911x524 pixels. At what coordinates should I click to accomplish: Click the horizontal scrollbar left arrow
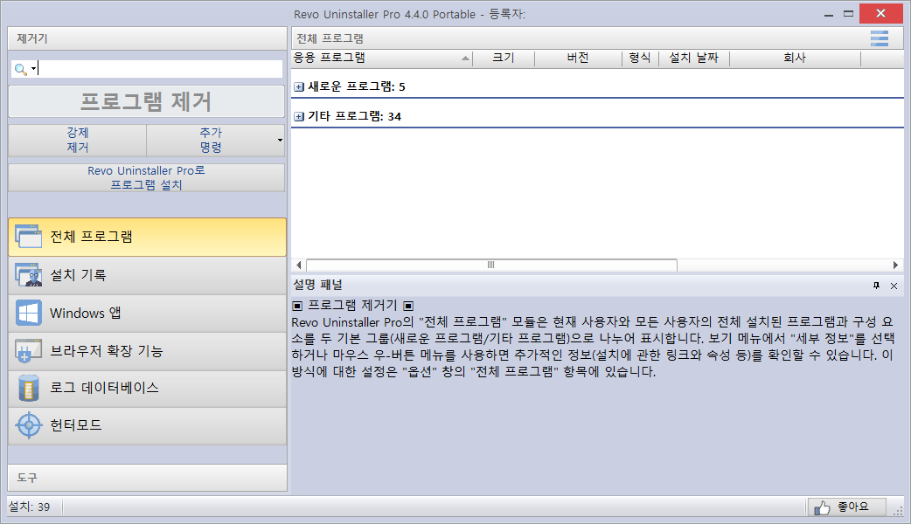click(299, 265)
